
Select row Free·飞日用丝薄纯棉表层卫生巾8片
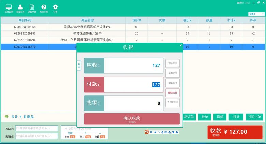[x=133, y=40]
